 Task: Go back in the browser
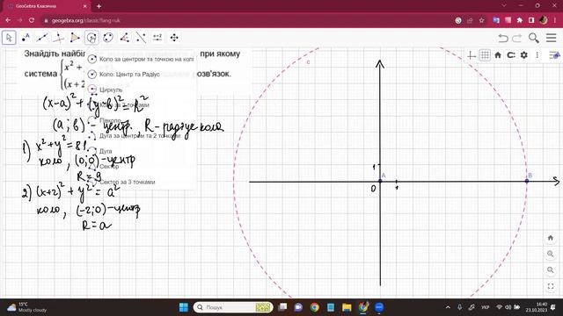[x=8, y=20]
